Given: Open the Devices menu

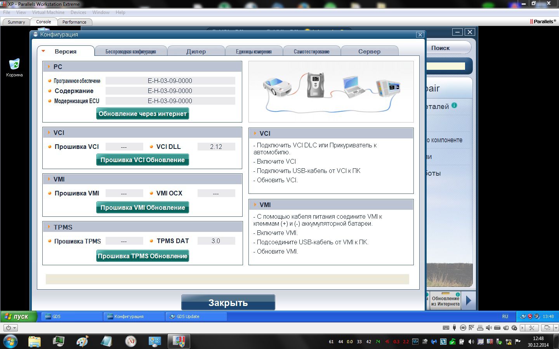Looking at the screenshot, I should point(78,12).
